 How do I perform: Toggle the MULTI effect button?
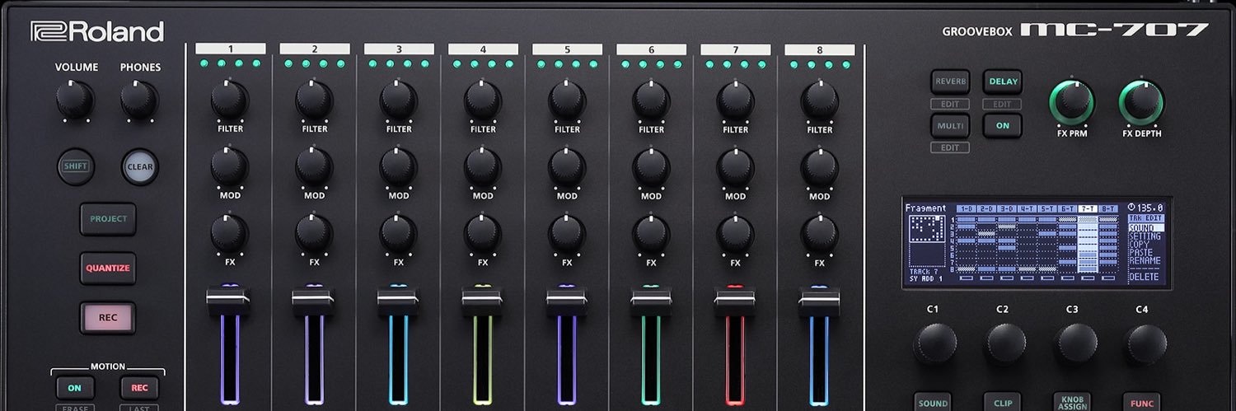point(950,126)
